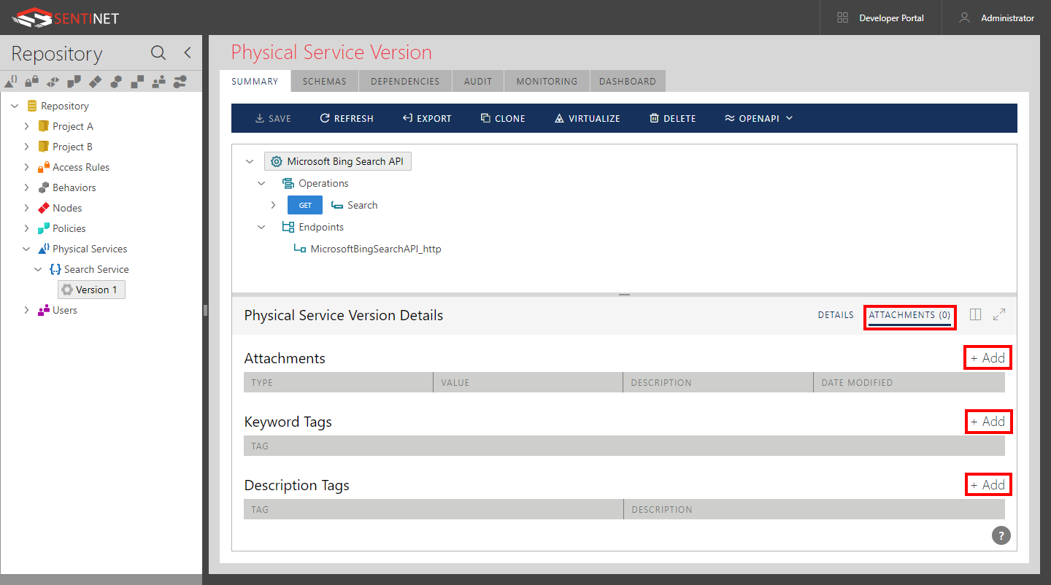Collapse the Repository root node

[15, 106]
